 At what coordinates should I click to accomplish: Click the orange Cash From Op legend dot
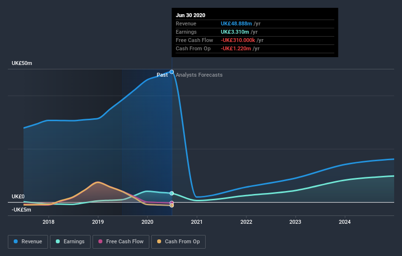click(159, 241)
